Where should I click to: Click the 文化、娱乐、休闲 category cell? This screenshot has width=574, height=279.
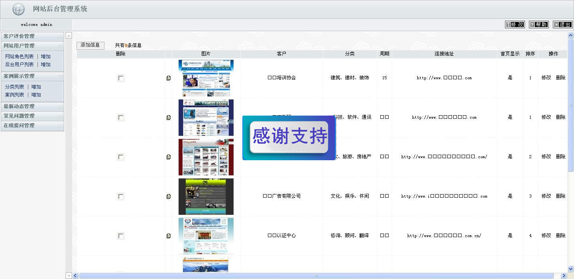350,196
